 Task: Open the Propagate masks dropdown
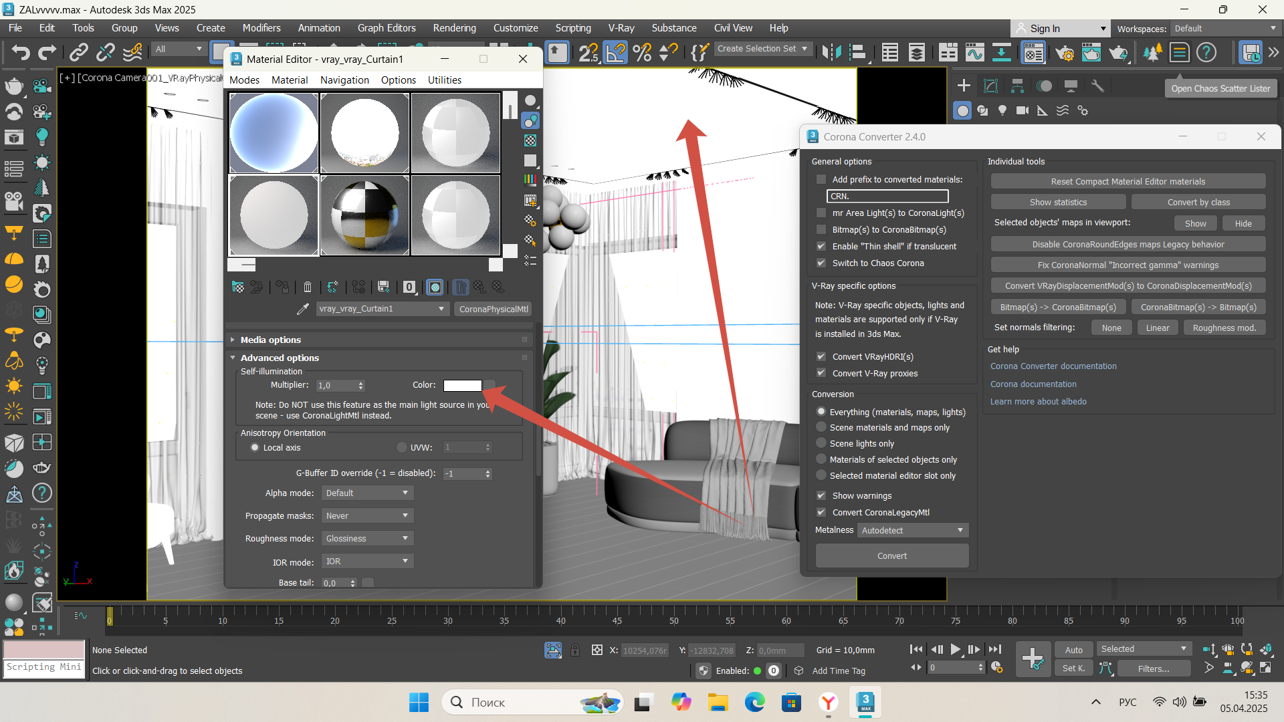point(367,515)
